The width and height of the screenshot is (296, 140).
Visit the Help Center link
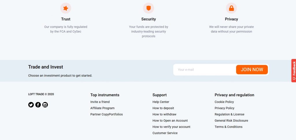[161, 102]
